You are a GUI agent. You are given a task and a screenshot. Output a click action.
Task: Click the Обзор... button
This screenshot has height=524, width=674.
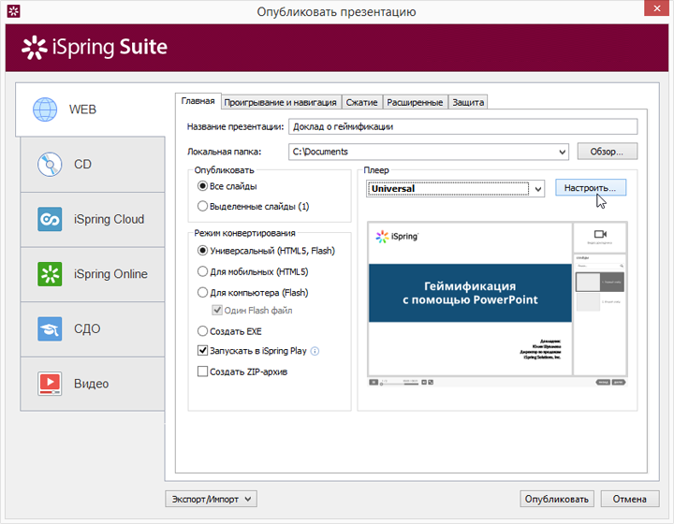click(x=607, y=152)
